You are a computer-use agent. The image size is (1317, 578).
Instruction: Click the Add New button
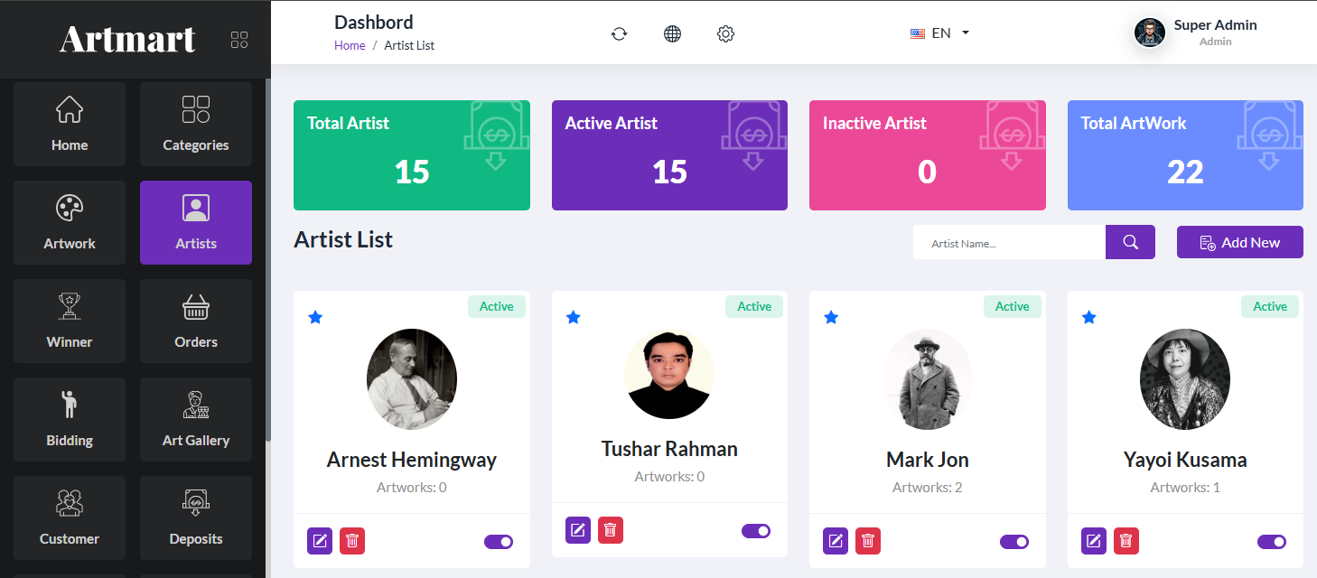(x=1239, y=242)
